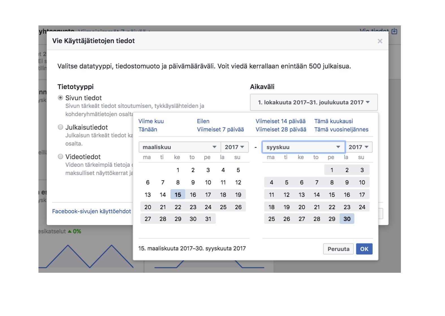Select September 21 in end calendar

(x=317, y=207)
